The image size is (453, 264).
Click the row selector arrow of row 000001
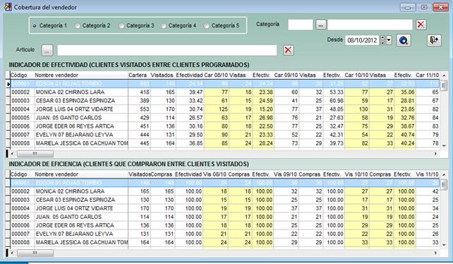click(8, 84)
